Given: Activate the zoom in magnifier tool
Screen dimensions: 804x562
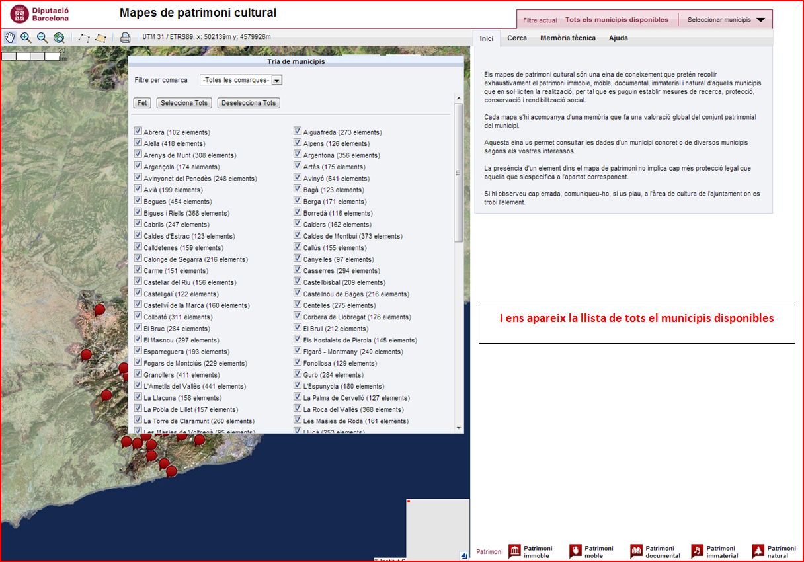Looking at the screenshot, I should (26, 38).
